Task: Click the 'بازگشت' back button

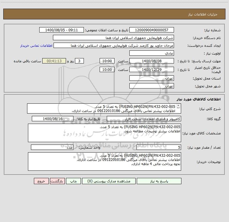Action: point(57,181)
